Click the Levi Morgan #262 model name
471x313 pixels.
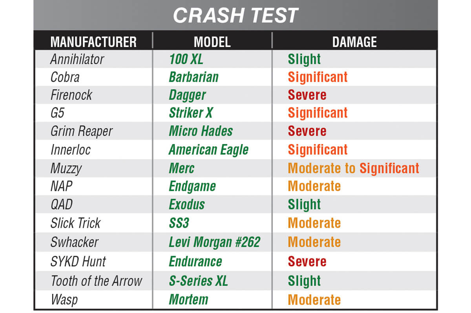[x=214, y=242]
